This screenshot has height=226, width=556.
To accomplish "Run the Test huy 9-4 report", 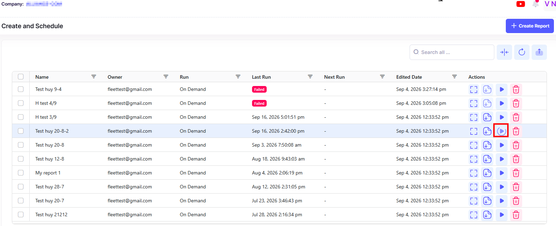I will tap(502, 89).
